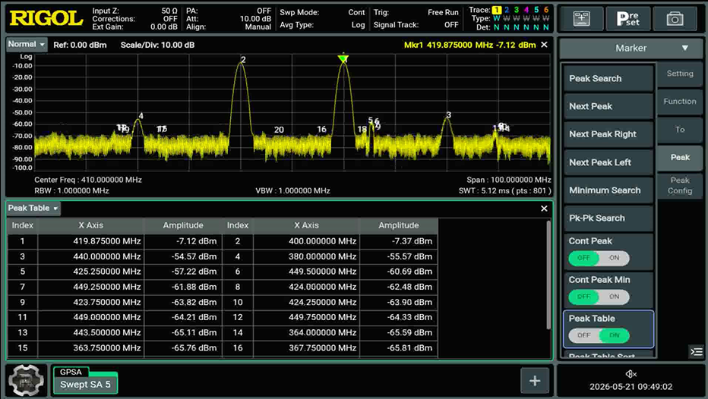Expand the Marker menu dropdown

pyautogui.click(x=631, y=49)
